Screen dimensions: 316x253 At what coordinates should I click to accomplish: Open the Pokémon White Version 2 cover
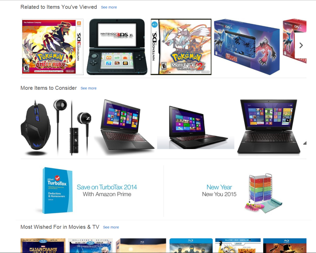[x=181, y=47]
